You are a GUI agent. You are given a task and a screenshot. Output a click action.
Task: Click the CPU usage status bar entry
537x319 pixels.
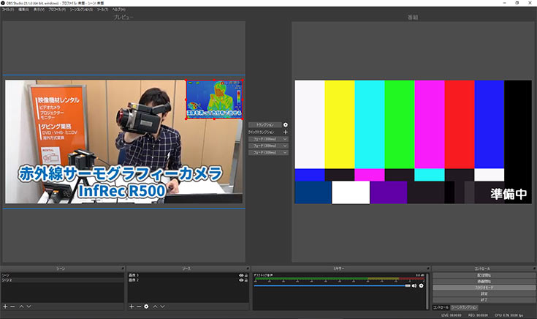click(x=509, y=315)
